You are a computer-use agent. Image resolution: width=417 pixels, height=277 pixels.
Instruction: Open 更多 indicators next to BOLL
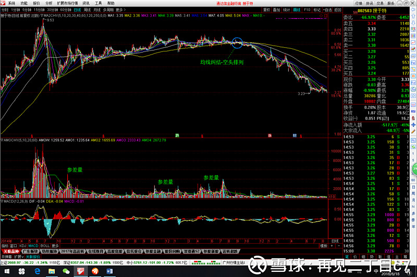pos(55,246)
